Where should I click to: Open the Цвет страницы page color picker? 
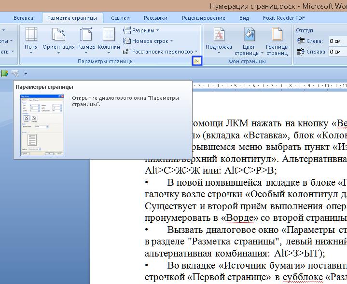pos(249,41)
